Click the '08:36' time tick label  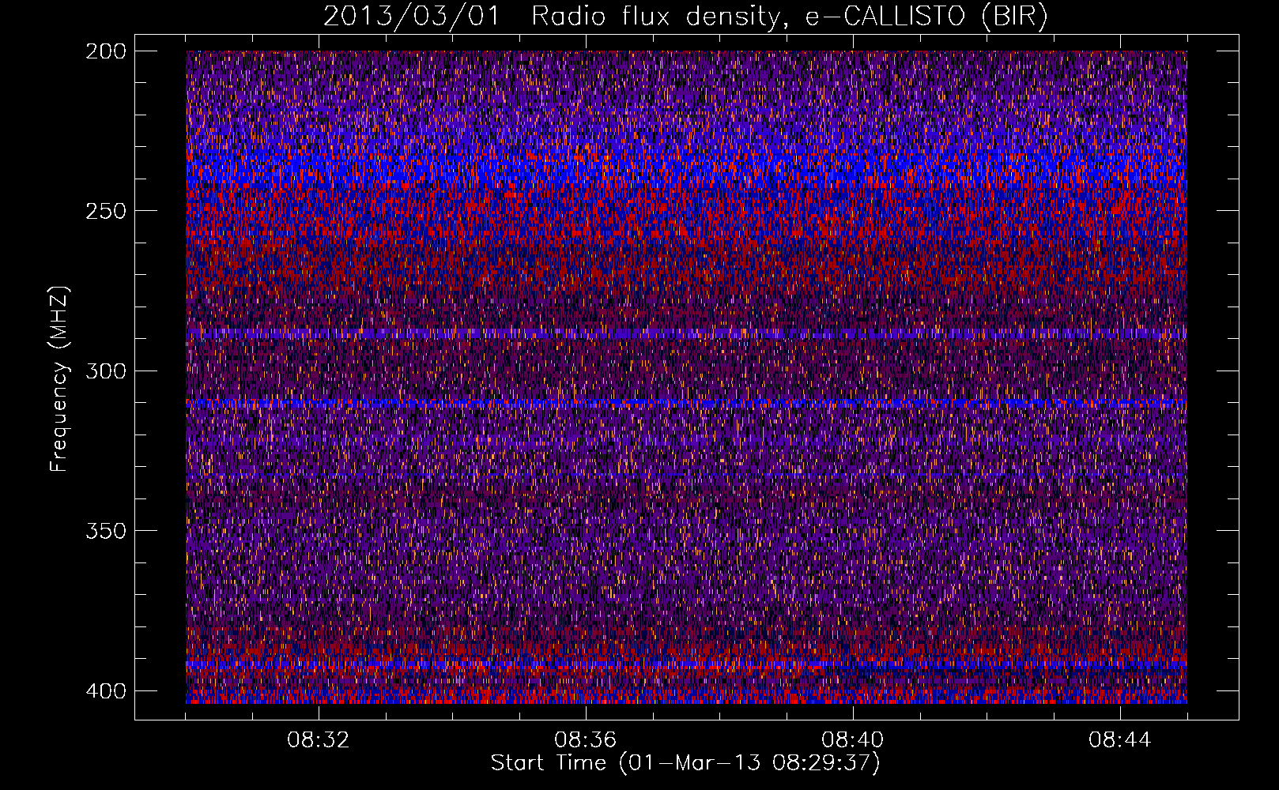(x=586, y=740)
